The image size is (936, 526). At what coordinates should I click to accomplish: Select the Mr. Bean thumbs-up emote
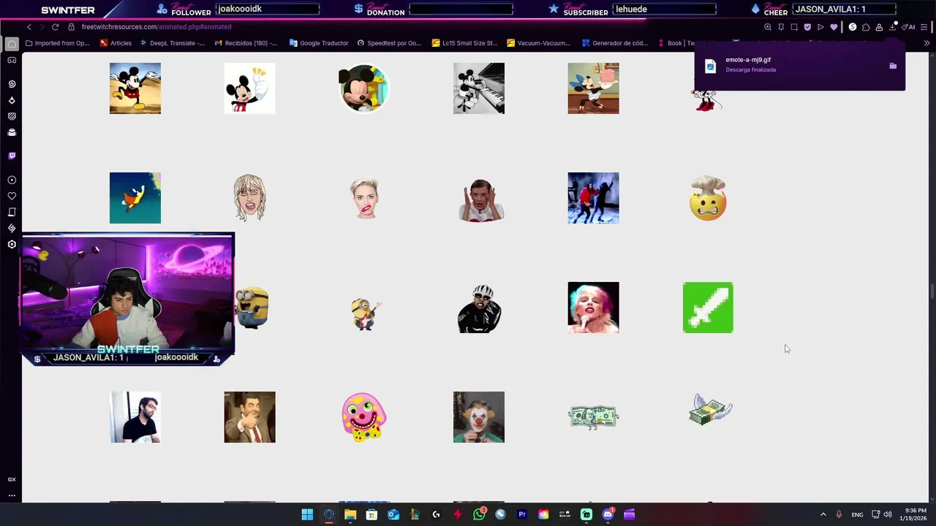(x=249, y=417)
